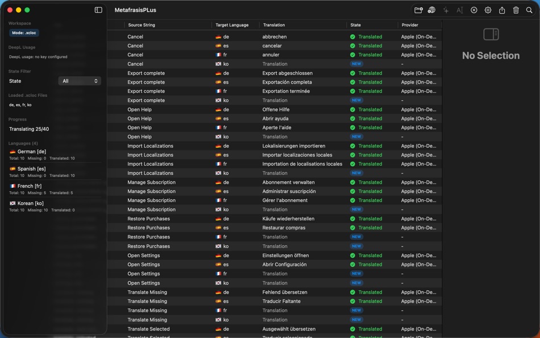Screen dimensions: 540x338
Task: Click the Provider cell in the 'abbrechen' row
Action: point(418,36)
